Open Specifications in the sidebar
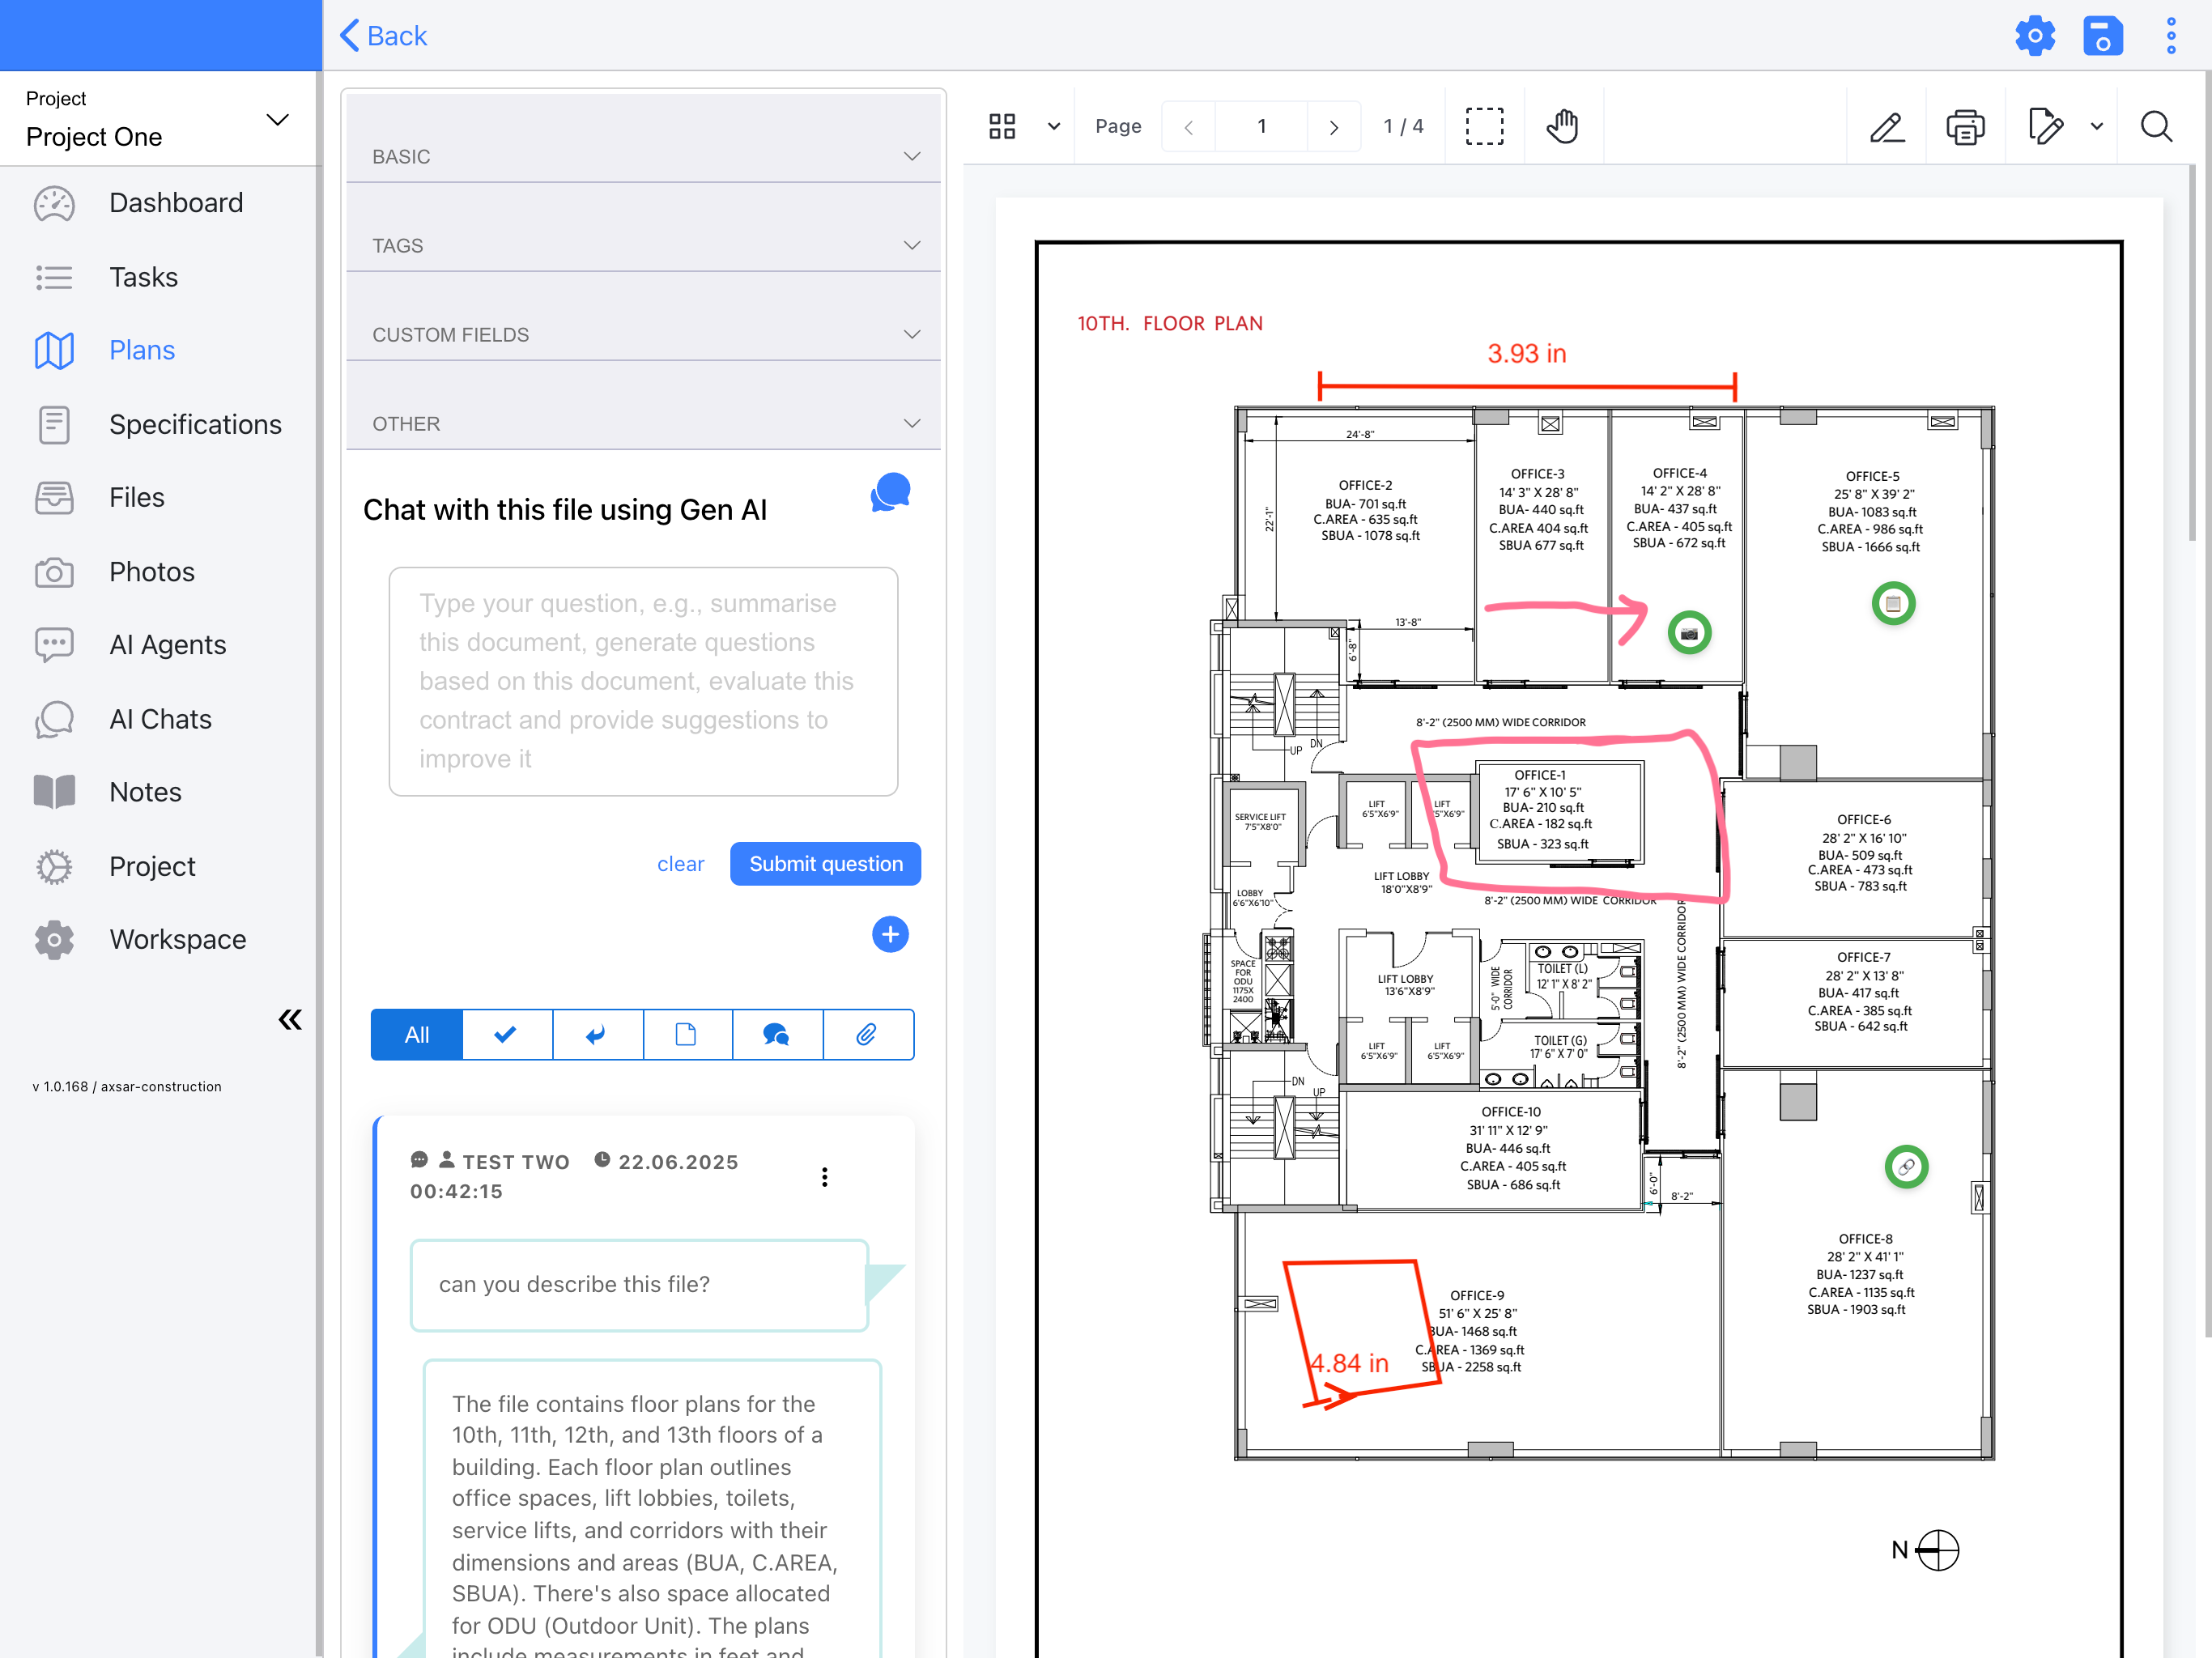 click(x=195, y=424)
